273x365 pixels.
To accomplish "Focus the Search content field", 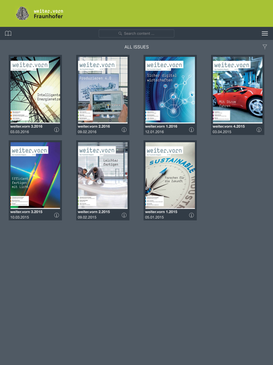I will [x=136, y=34].
